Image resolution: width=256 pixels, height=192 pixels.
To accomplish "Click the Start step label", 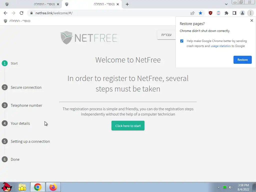I will coord(14,63).
